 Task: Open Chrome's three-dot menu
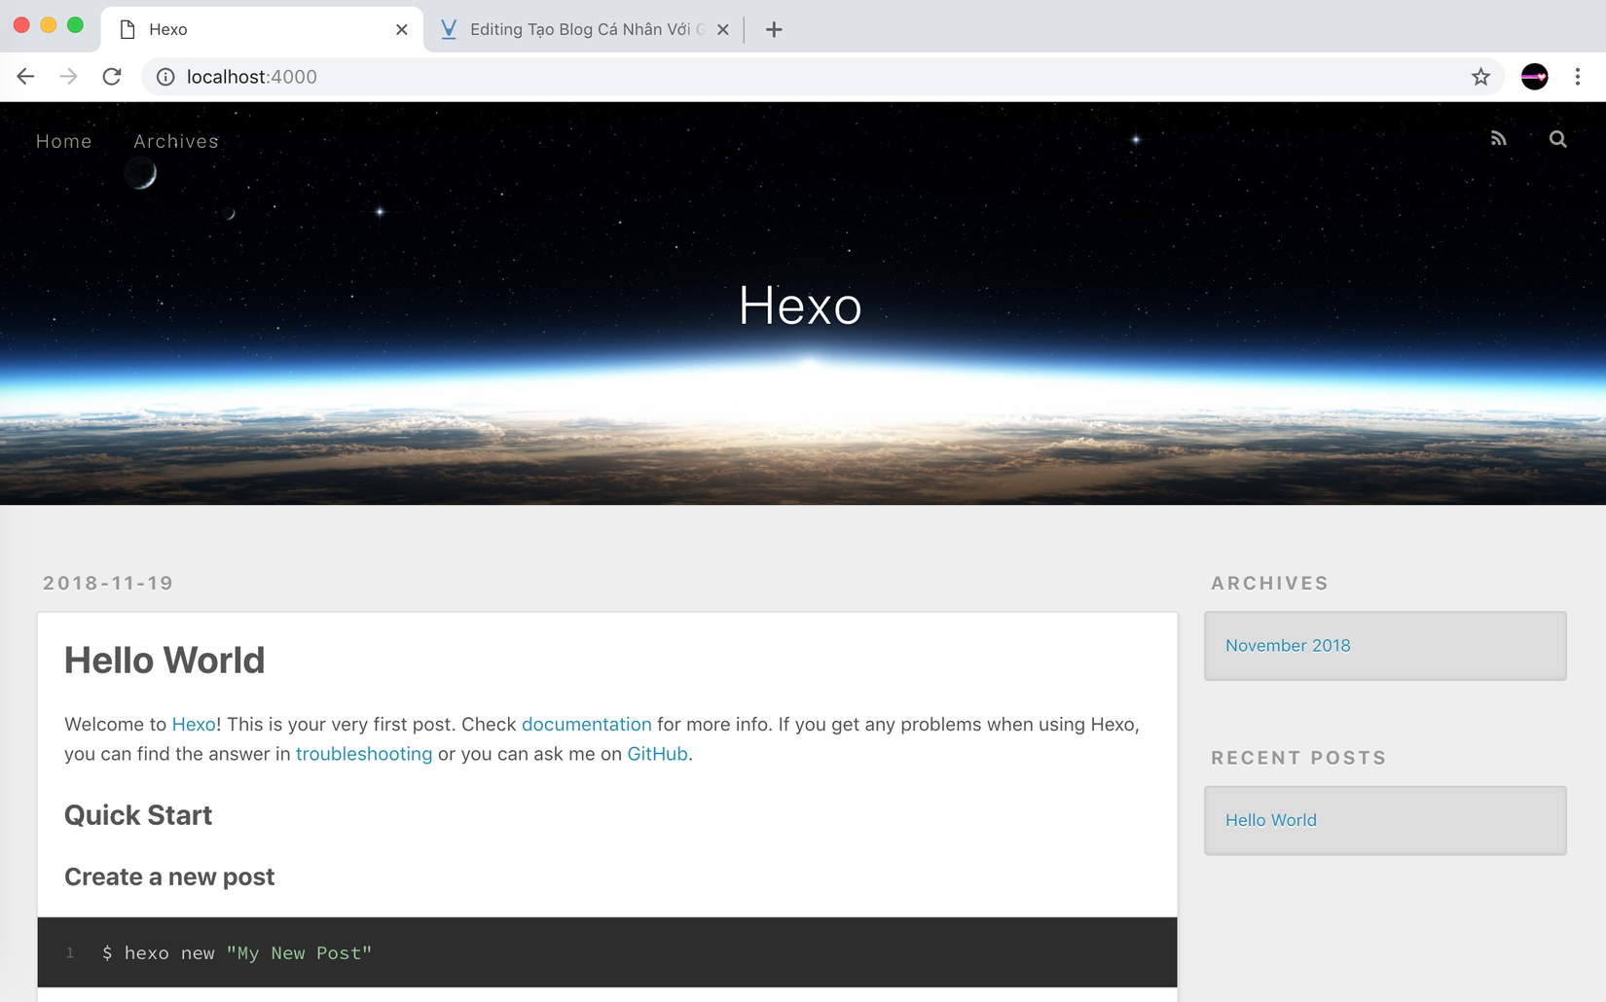click(x=1577, y=77)
